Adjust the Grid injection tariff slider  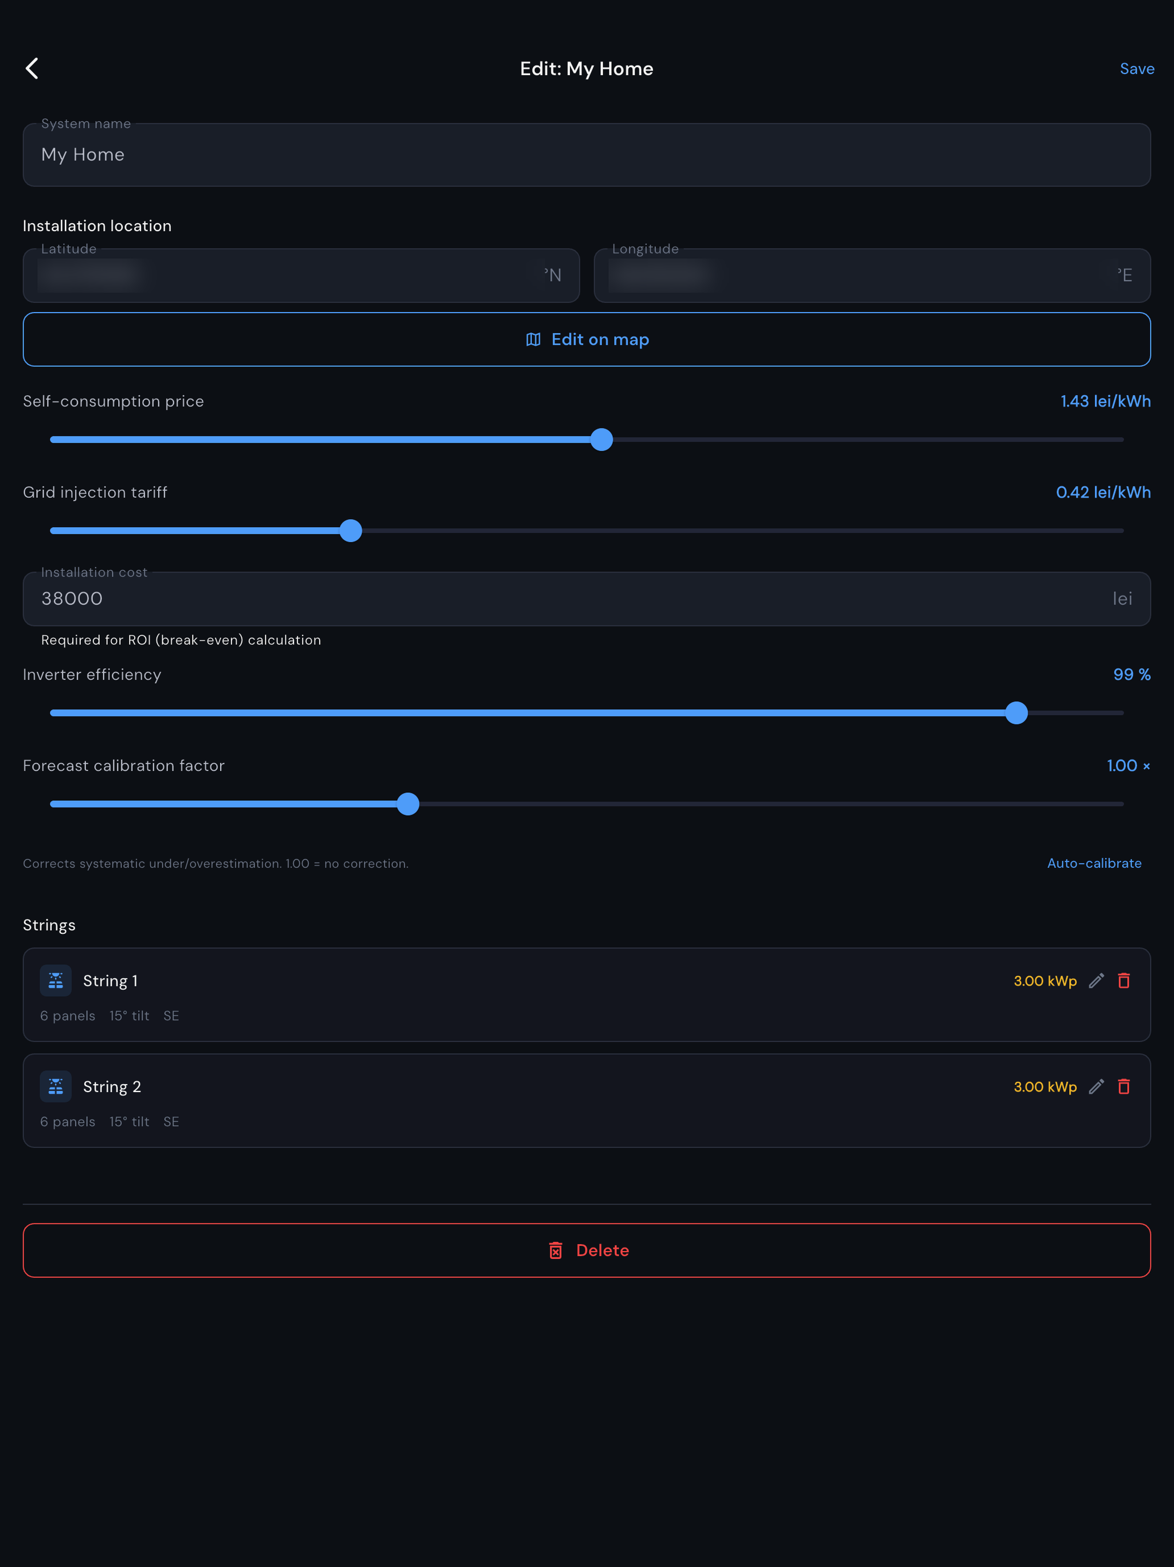(x=587, y=531)
